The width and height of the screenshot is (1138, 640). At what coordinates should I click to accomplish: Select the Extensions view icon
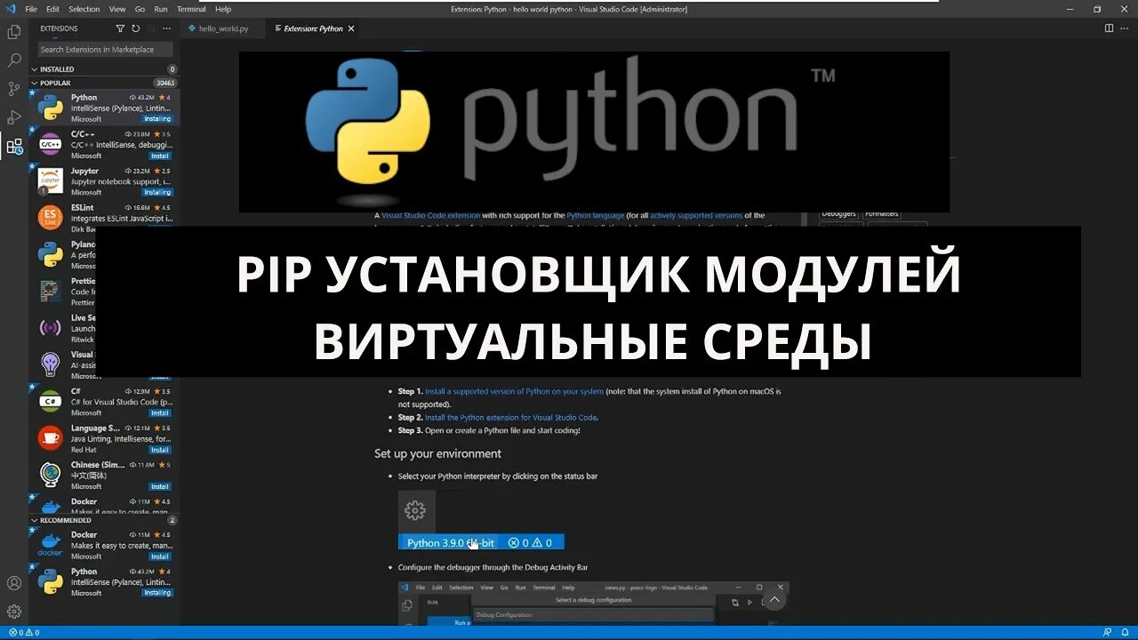coord(14,147)
